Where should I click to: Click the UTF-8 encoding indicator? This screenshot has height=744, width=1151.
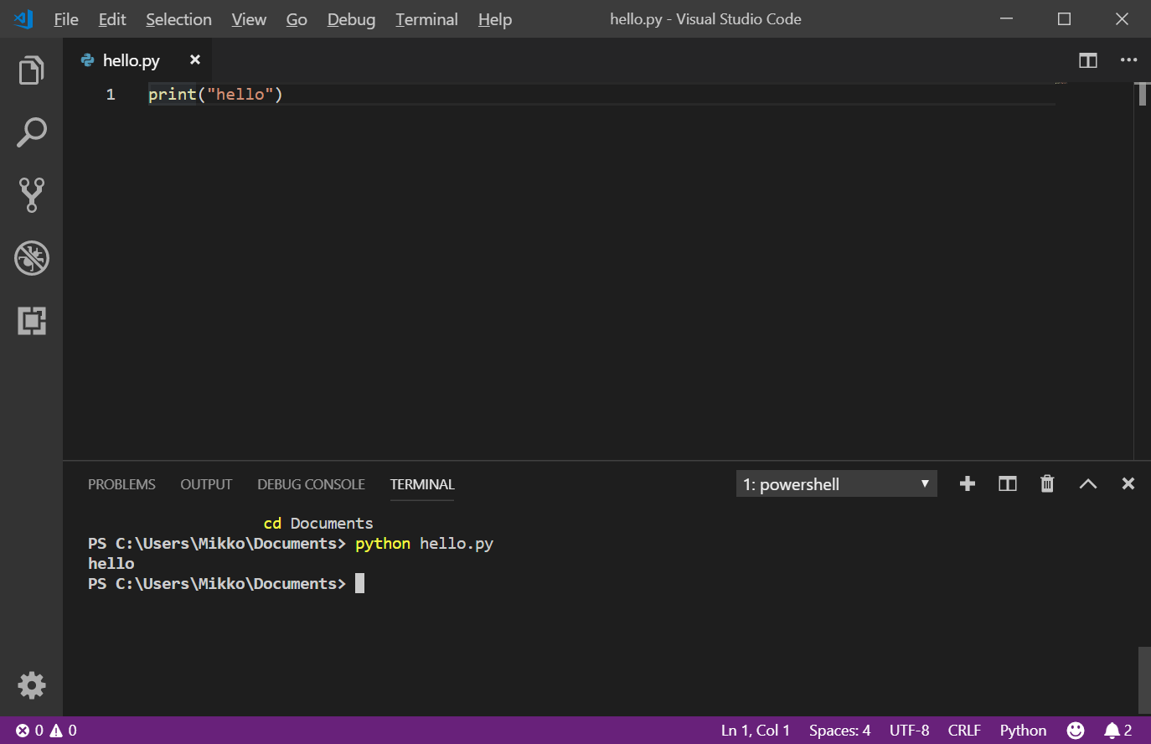pos(909,731)
